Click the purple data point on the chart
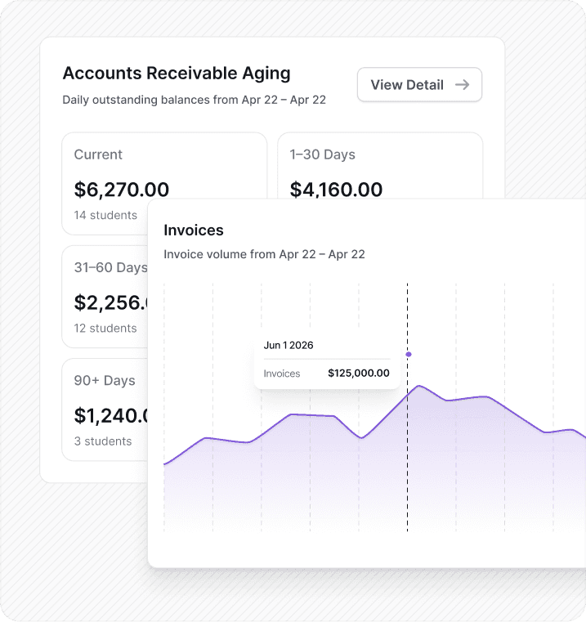This screenshot has height=622, width=586. point(409,354)
